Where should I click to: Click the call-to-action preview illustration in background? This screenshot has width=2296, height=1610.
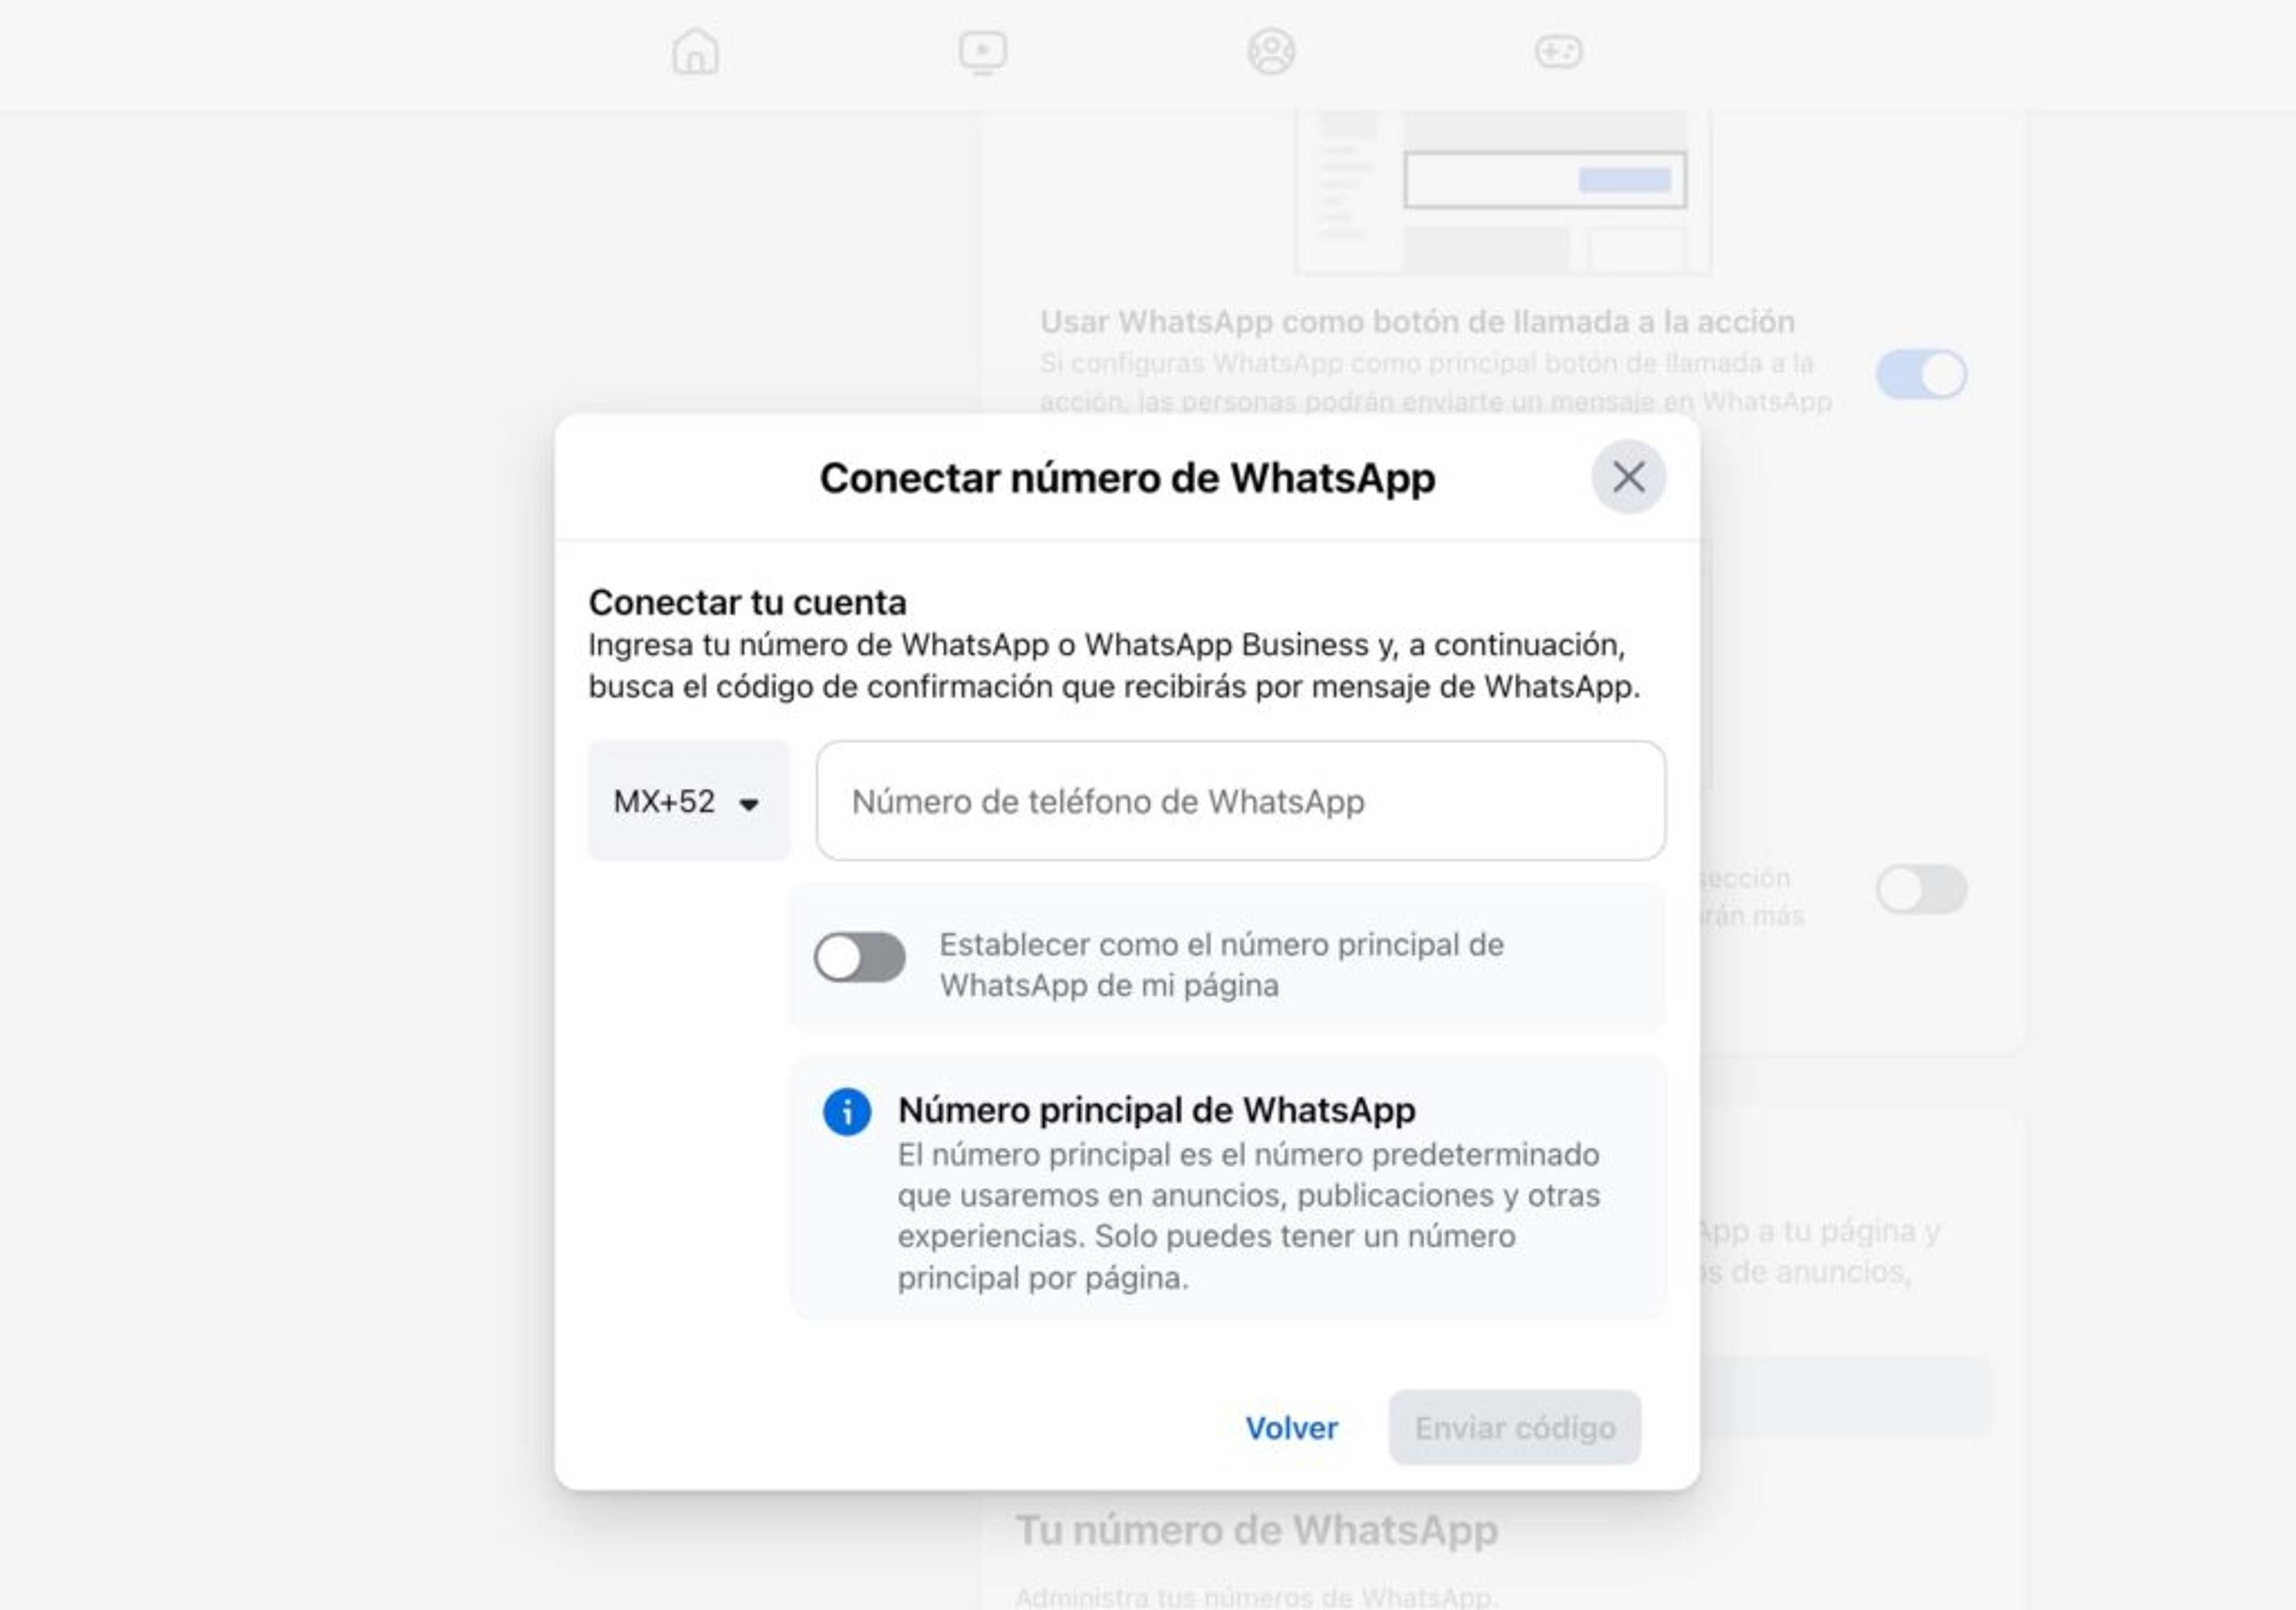point(1503,192)
